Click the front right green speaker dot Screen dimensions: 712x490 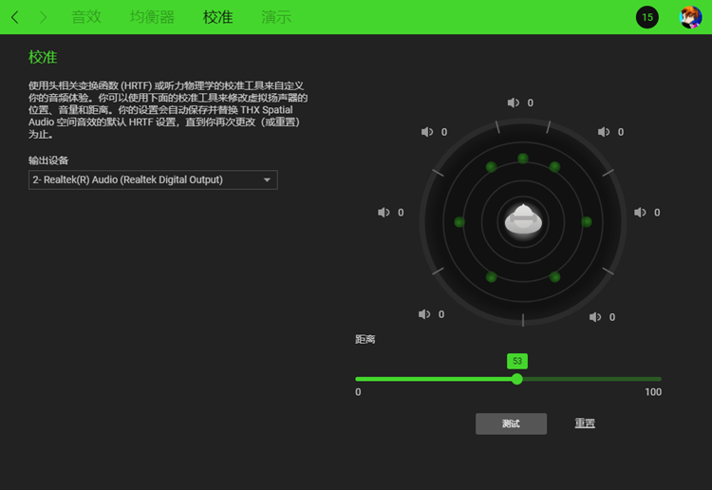[554, 167]
